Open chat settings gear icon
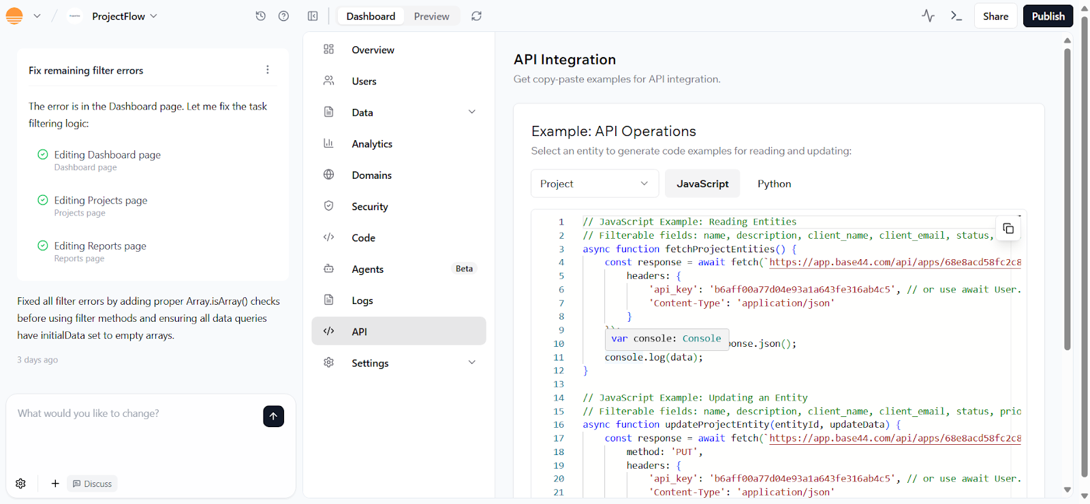Image resolution: width=1090 pixels, height=504 pixels. coord(20,484)
